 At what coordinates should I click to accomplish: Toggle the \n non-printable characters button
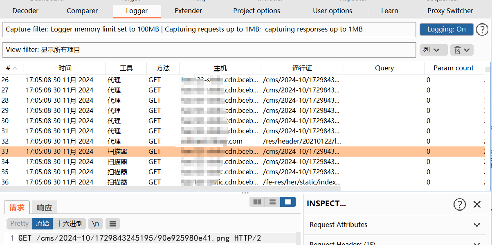(x=95, y=224)
